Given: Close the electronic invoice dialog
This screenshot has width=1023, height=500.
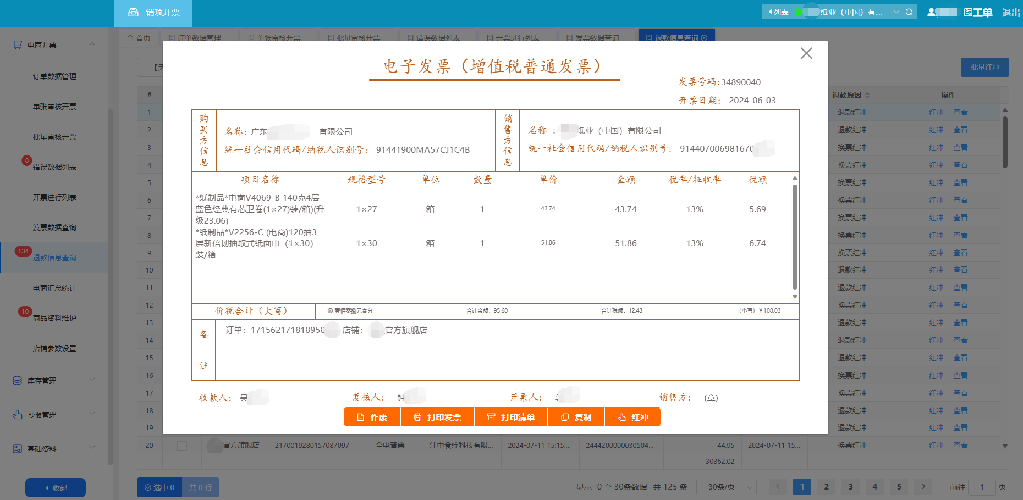Looking at the screenshot, I should tap(806, 53).
